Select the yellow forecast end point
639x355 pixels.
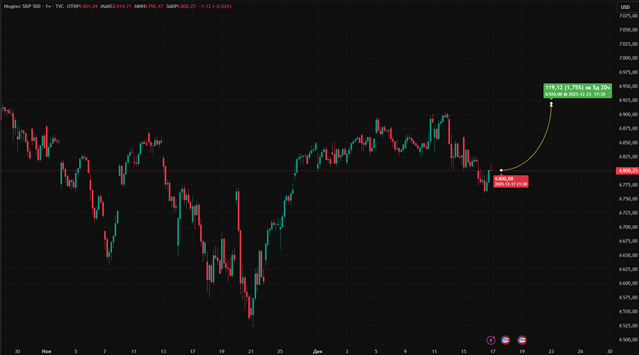pyautogui.click(x=551, y=105)
